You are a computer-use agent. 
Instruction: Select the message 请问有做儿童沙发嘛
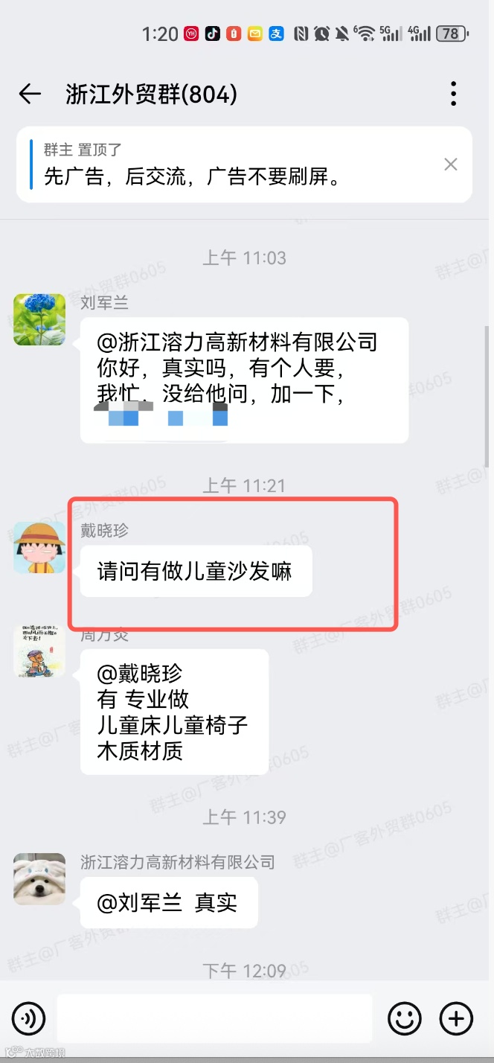click(x=196, y=571)
